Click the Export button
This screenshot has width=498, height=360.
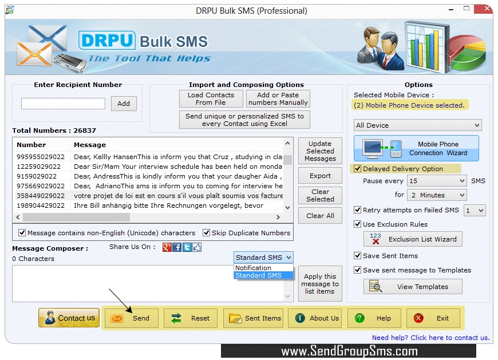320,176
